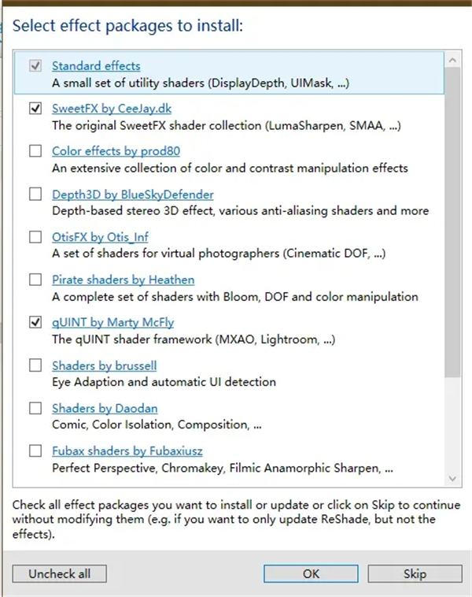This screenshot has height=597, width=472.
Task: Uncheck the qUINT by Marty McFly checkbox
Action: [35, 322]
